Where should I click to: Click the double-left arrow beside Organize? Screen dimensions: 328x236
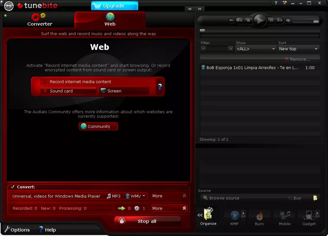200,215
